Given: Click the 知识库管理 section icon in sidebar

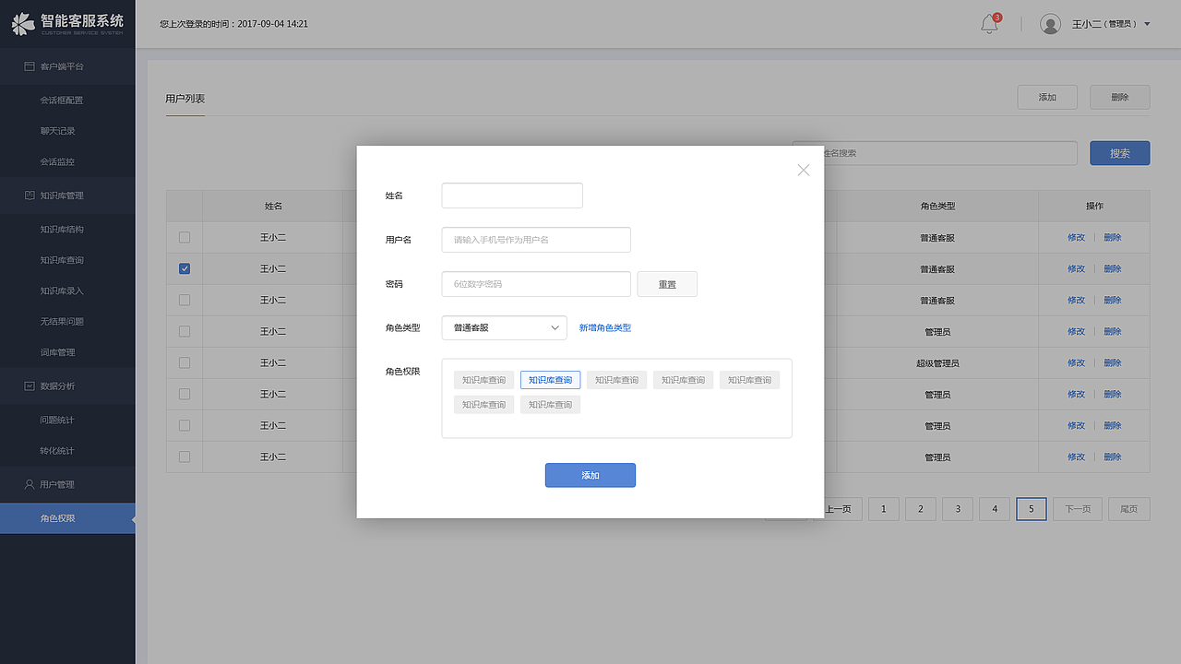Looking at the screenshot, I should [30, 196].
